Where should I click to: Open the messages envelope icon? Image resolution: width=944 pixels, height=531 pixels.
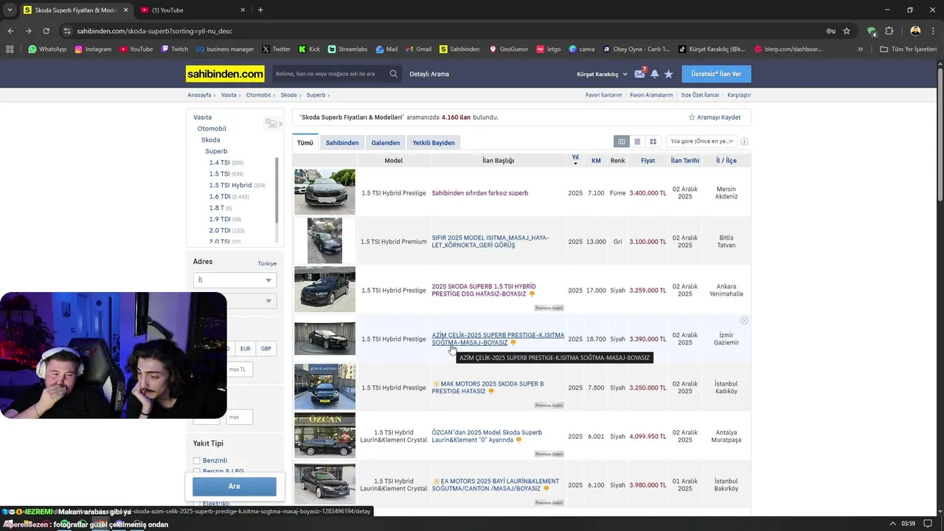pos(639,74)
